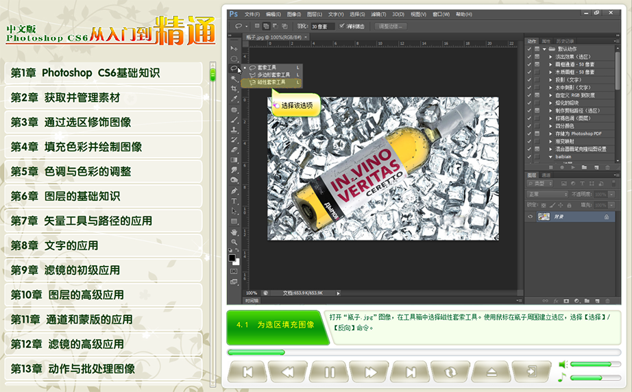
Task: Select the Magnetic Lasso tool option
Action: pyautogui.click(x=271, y=82)
